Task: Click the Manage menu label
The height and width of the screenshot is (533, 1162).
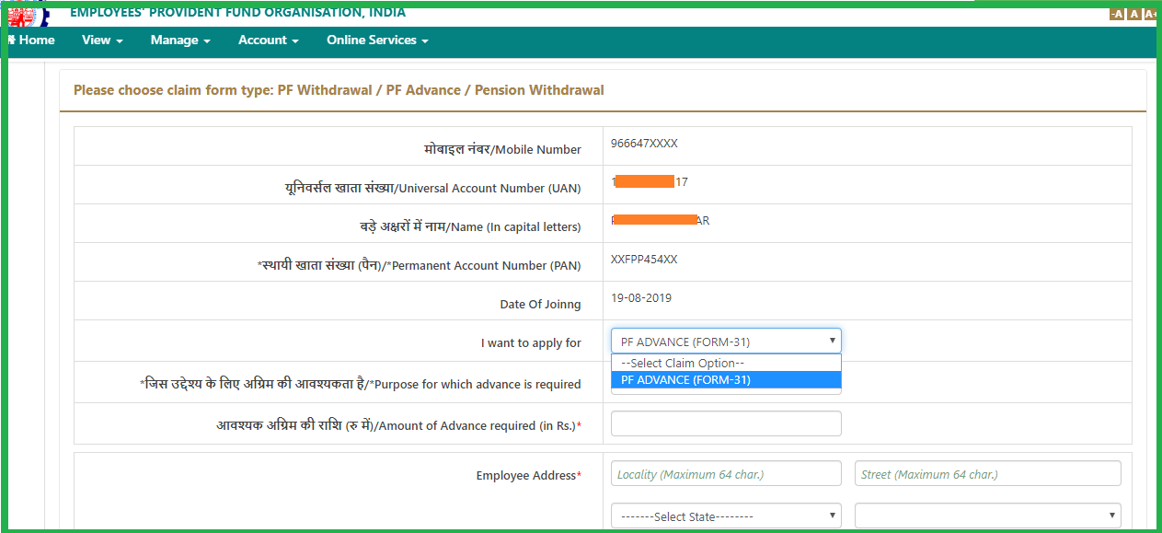Action: (x=175, y=41)
